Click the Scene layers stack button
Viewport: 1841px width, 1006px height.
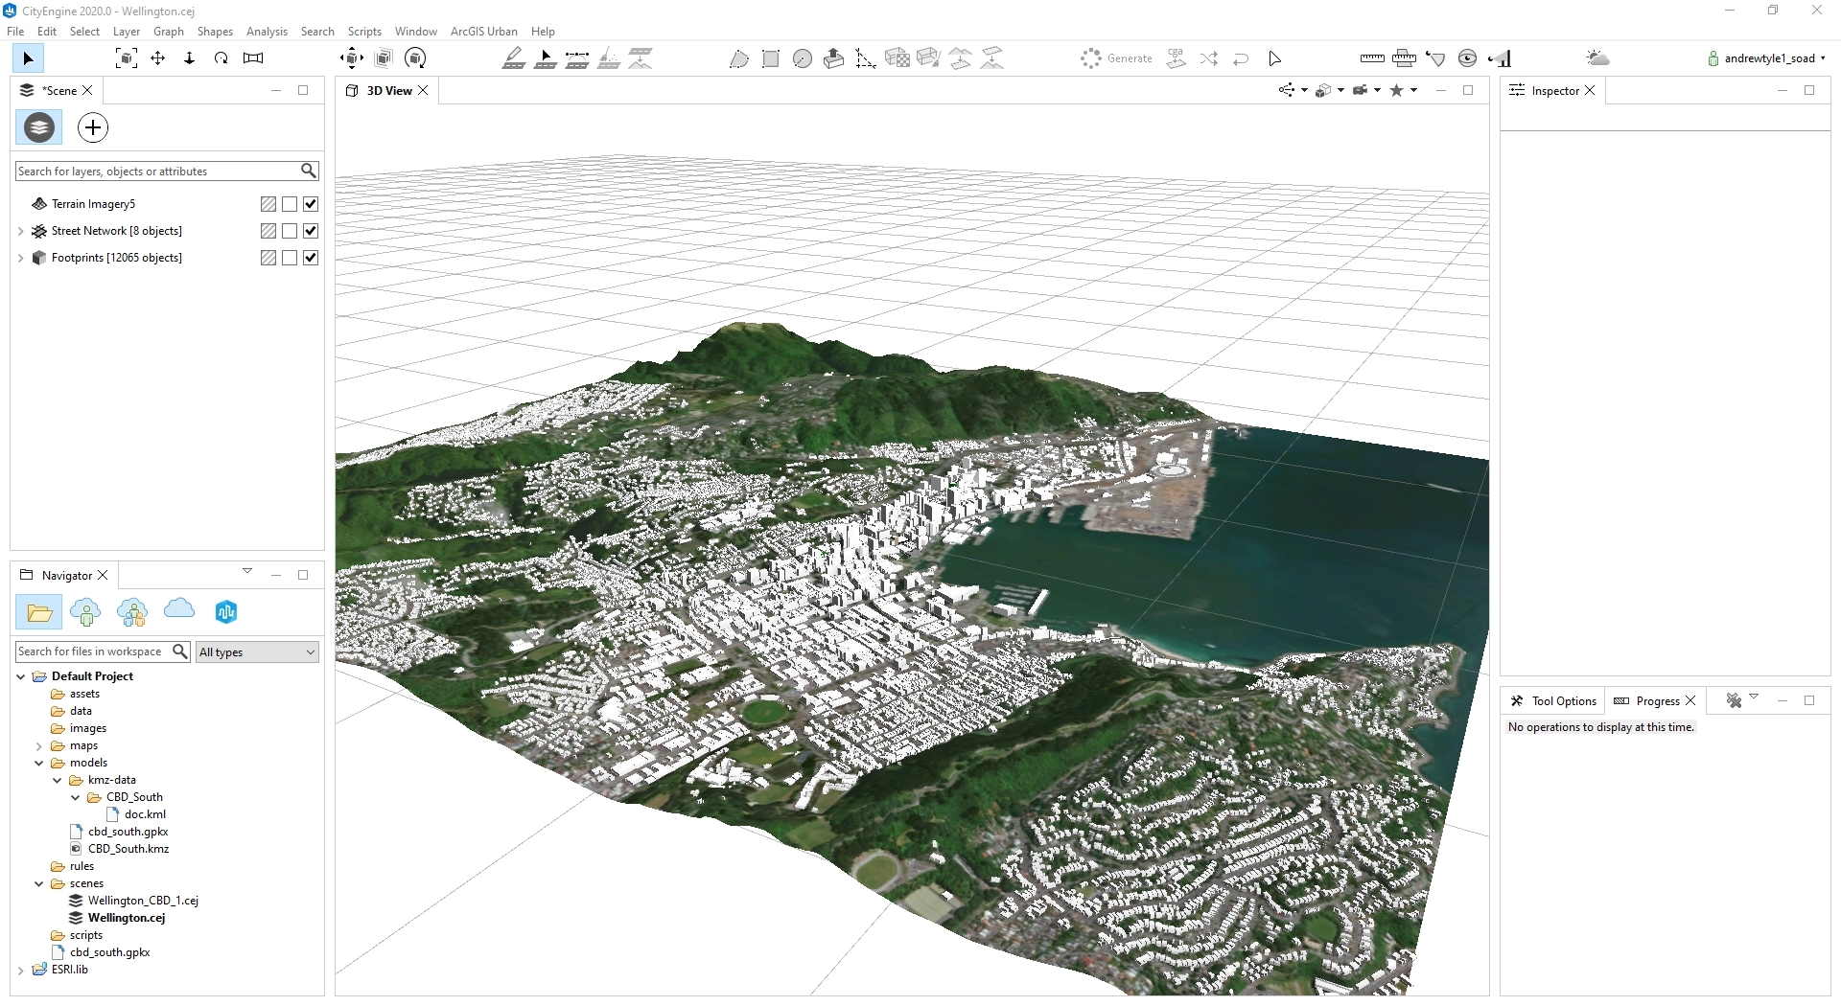[x=39, y=127]
